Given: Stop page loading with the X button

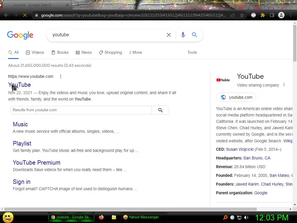Looking at the screenshot, I should pyautogui.click(x=25, y=15).
